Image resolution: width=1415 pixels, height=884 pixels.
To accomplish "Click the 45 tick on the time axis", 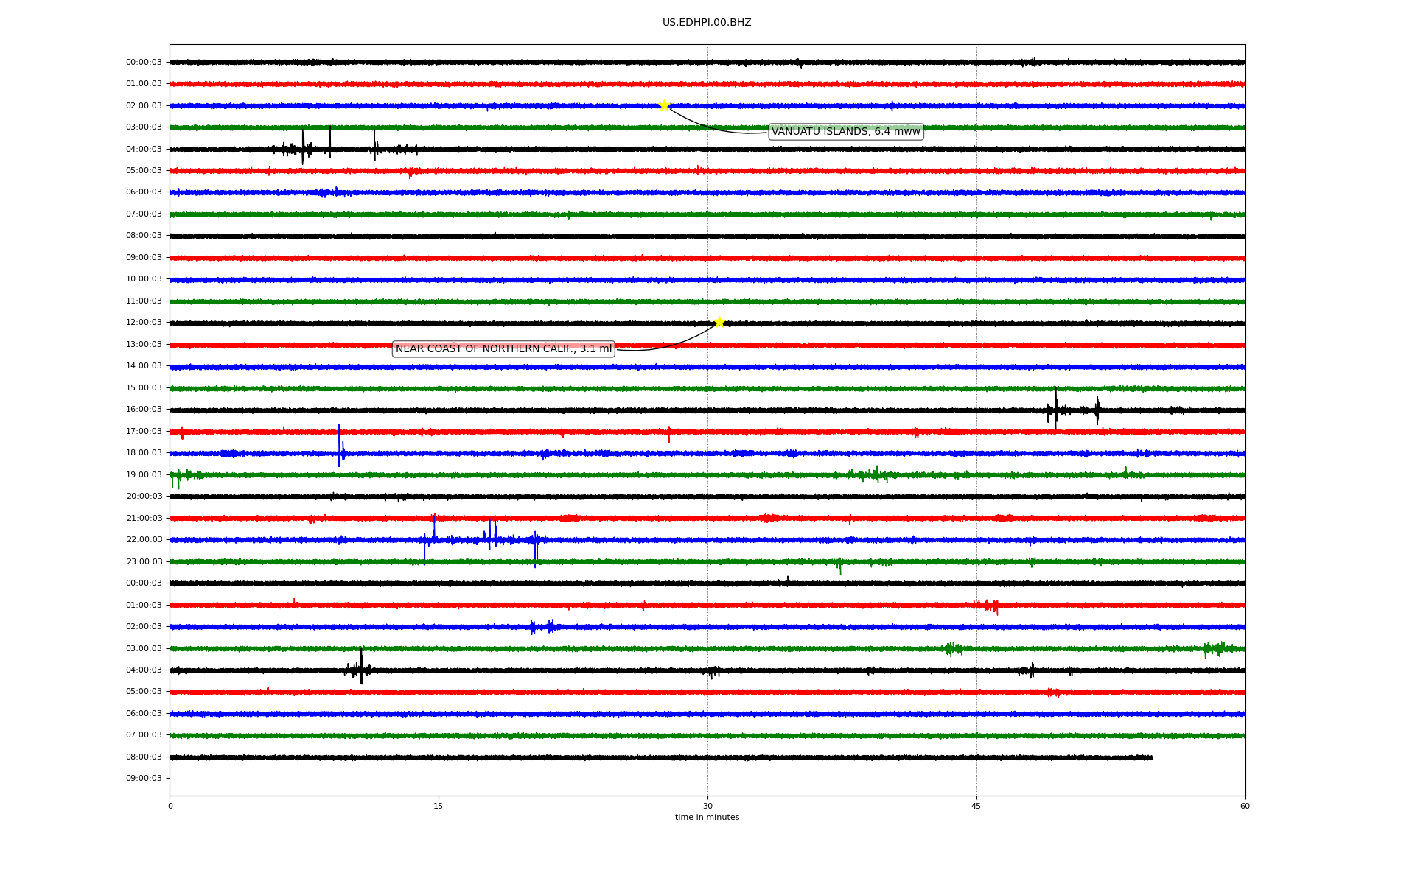I will coord(976,806).
